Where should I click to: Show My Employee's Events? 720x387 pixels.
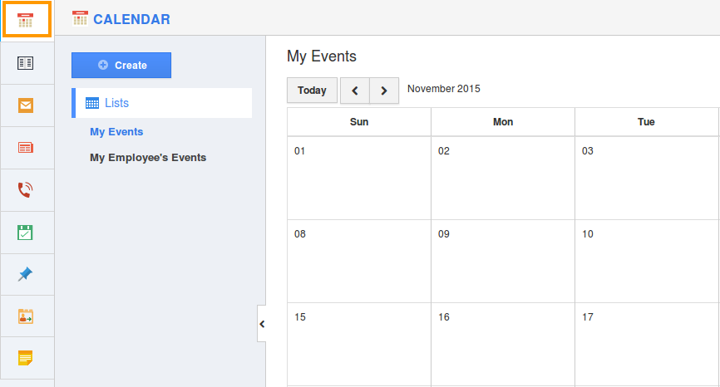click(x=148, y=157)
